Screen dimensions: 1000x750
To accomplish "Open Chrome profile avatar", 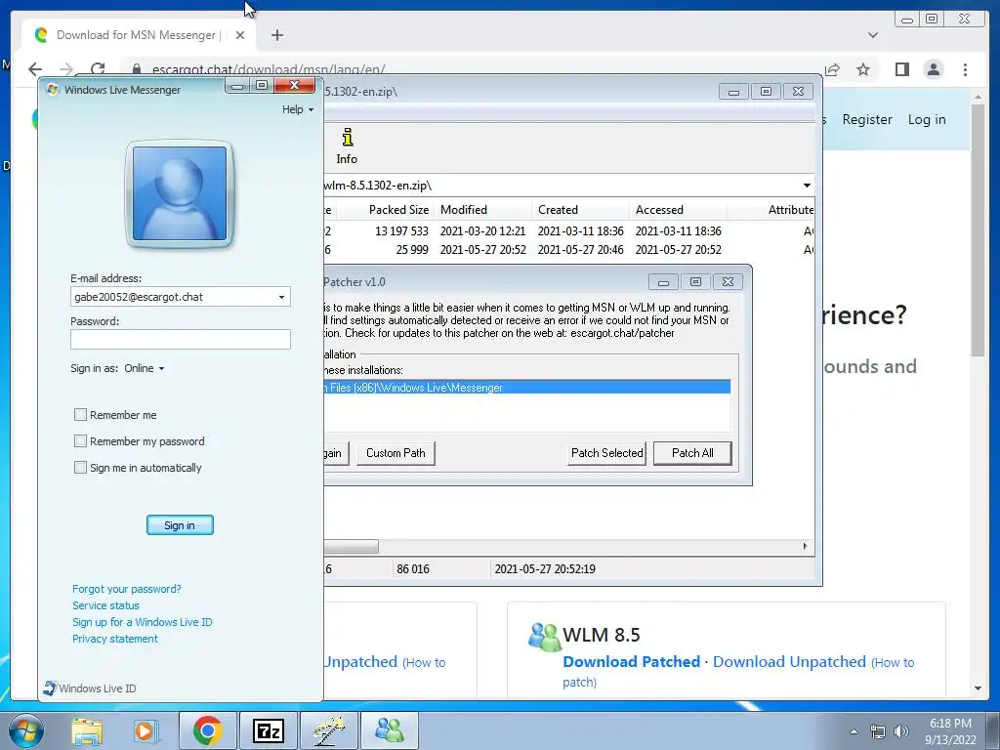I will [934, 69].
